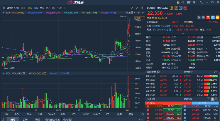This screenshot has width=220, height=121.
Task: Open 更多 indicators list
Action: (x=119, y=114)
